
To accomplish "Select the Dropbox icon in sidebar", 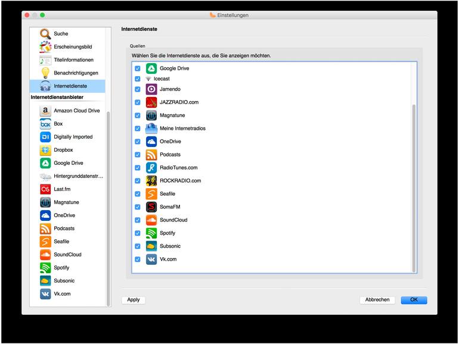I will click(45, 150).
